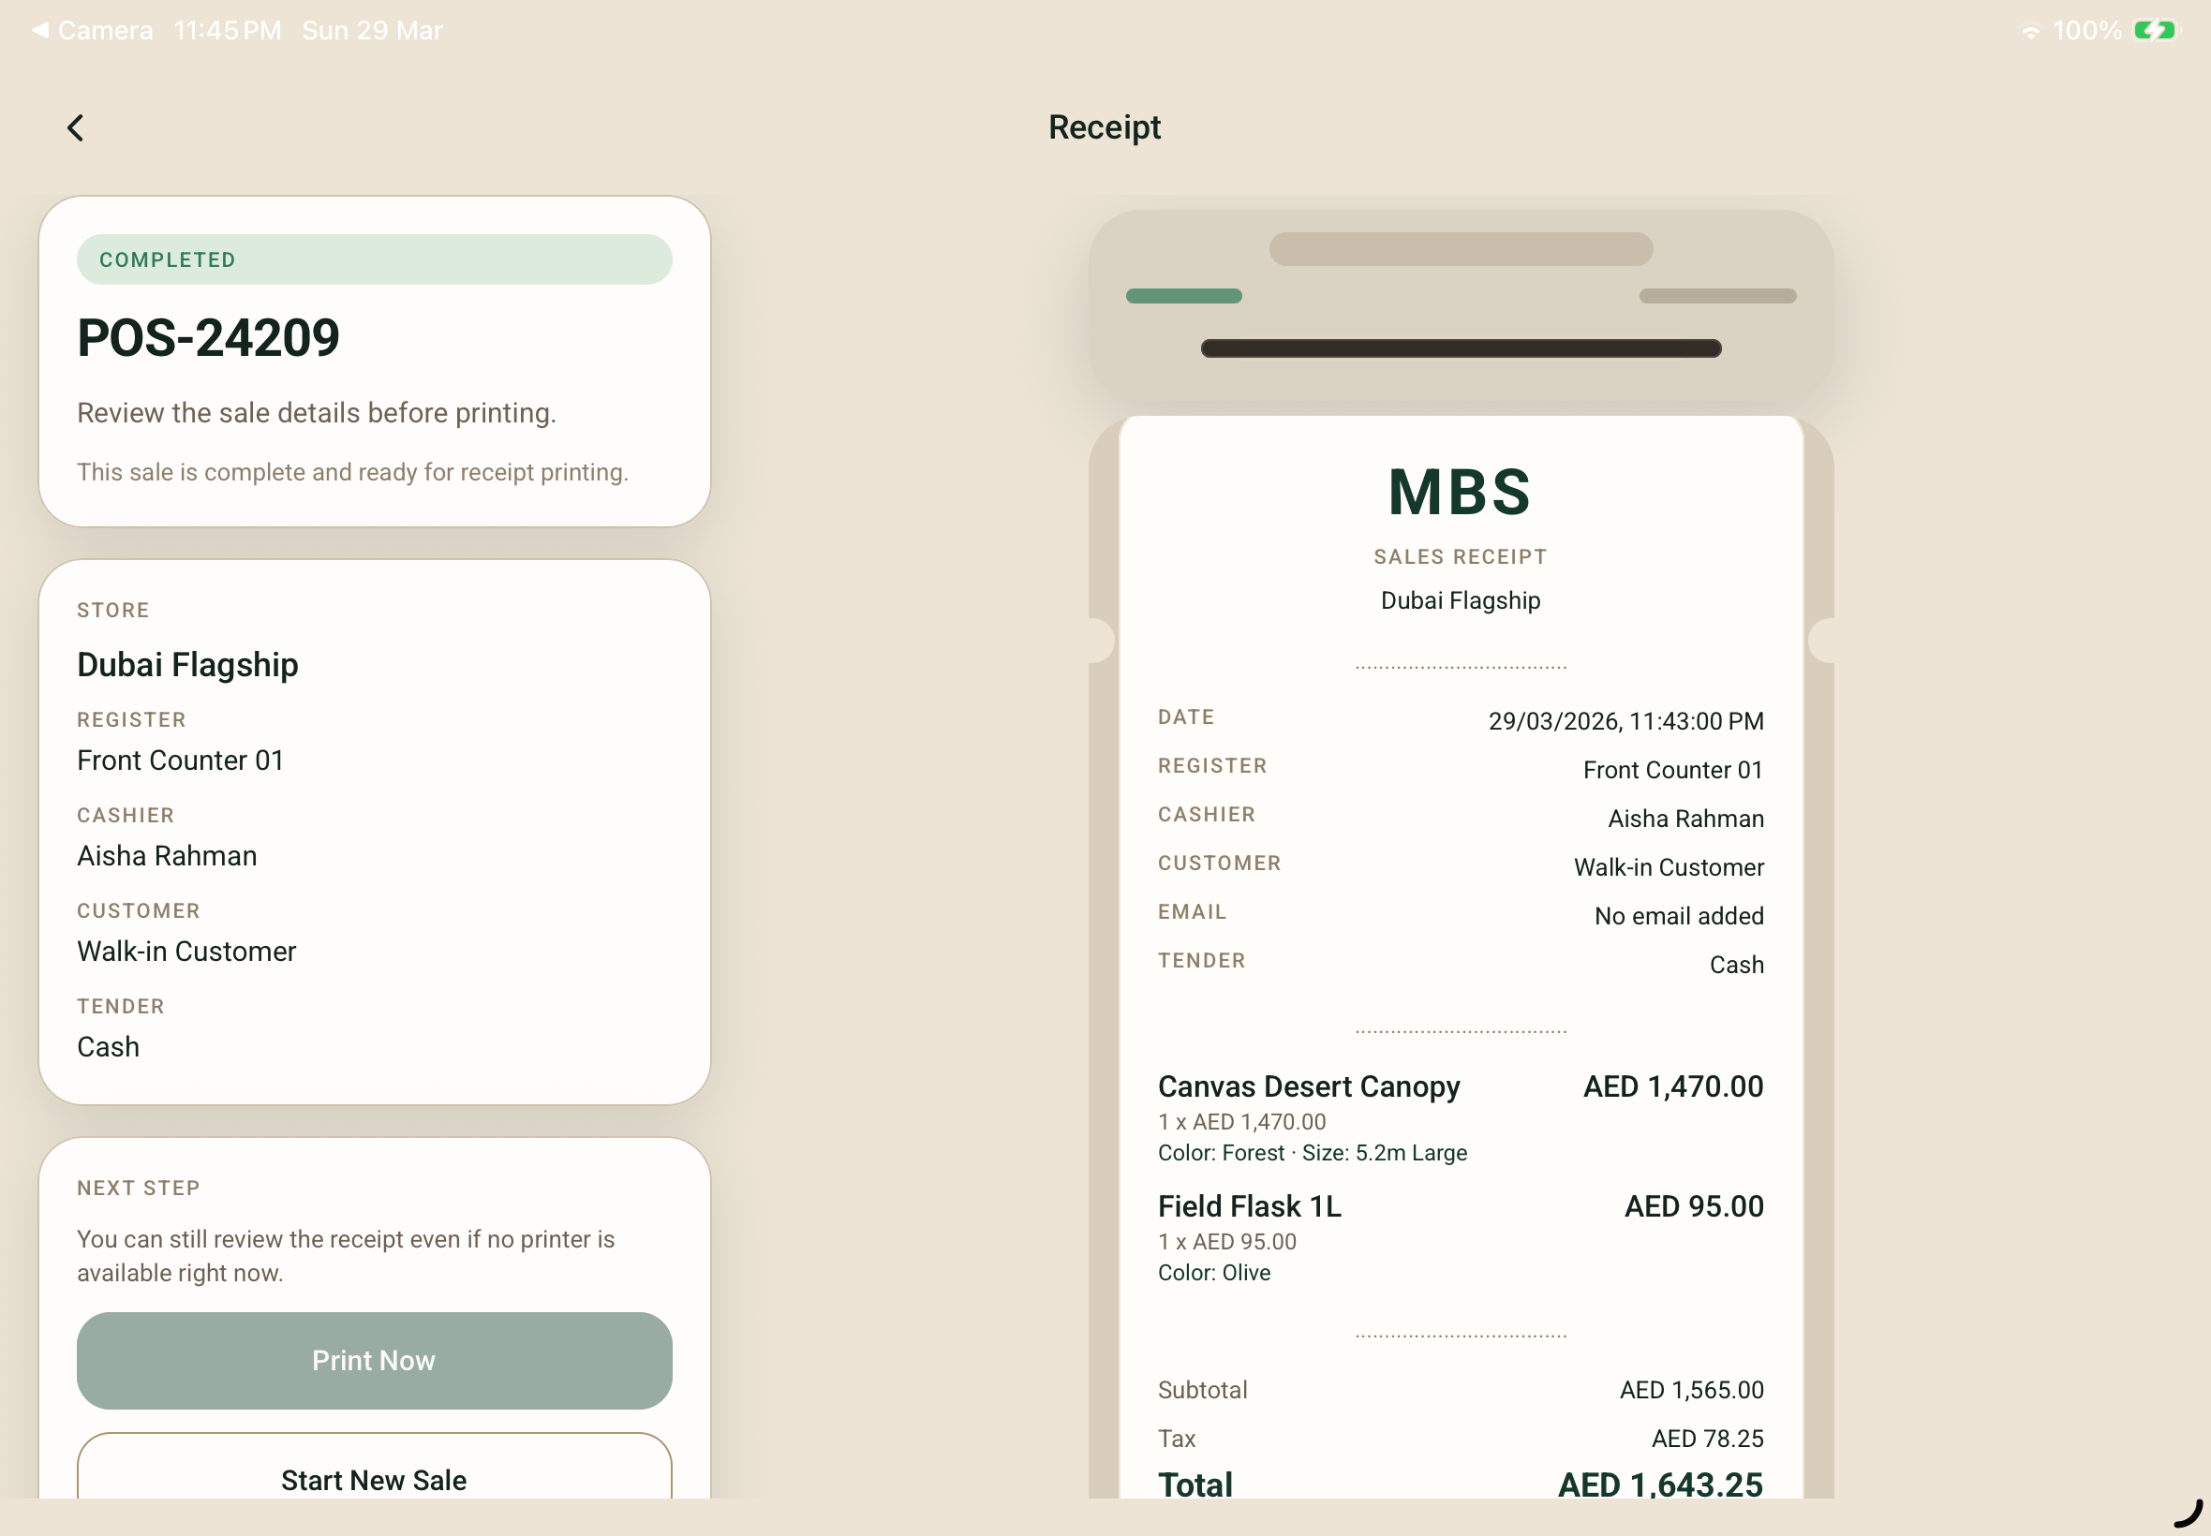Select Walk-in Customer on receipt preview
The height and width of the screenshot is (1536, 2211).
pos(1669,867)
